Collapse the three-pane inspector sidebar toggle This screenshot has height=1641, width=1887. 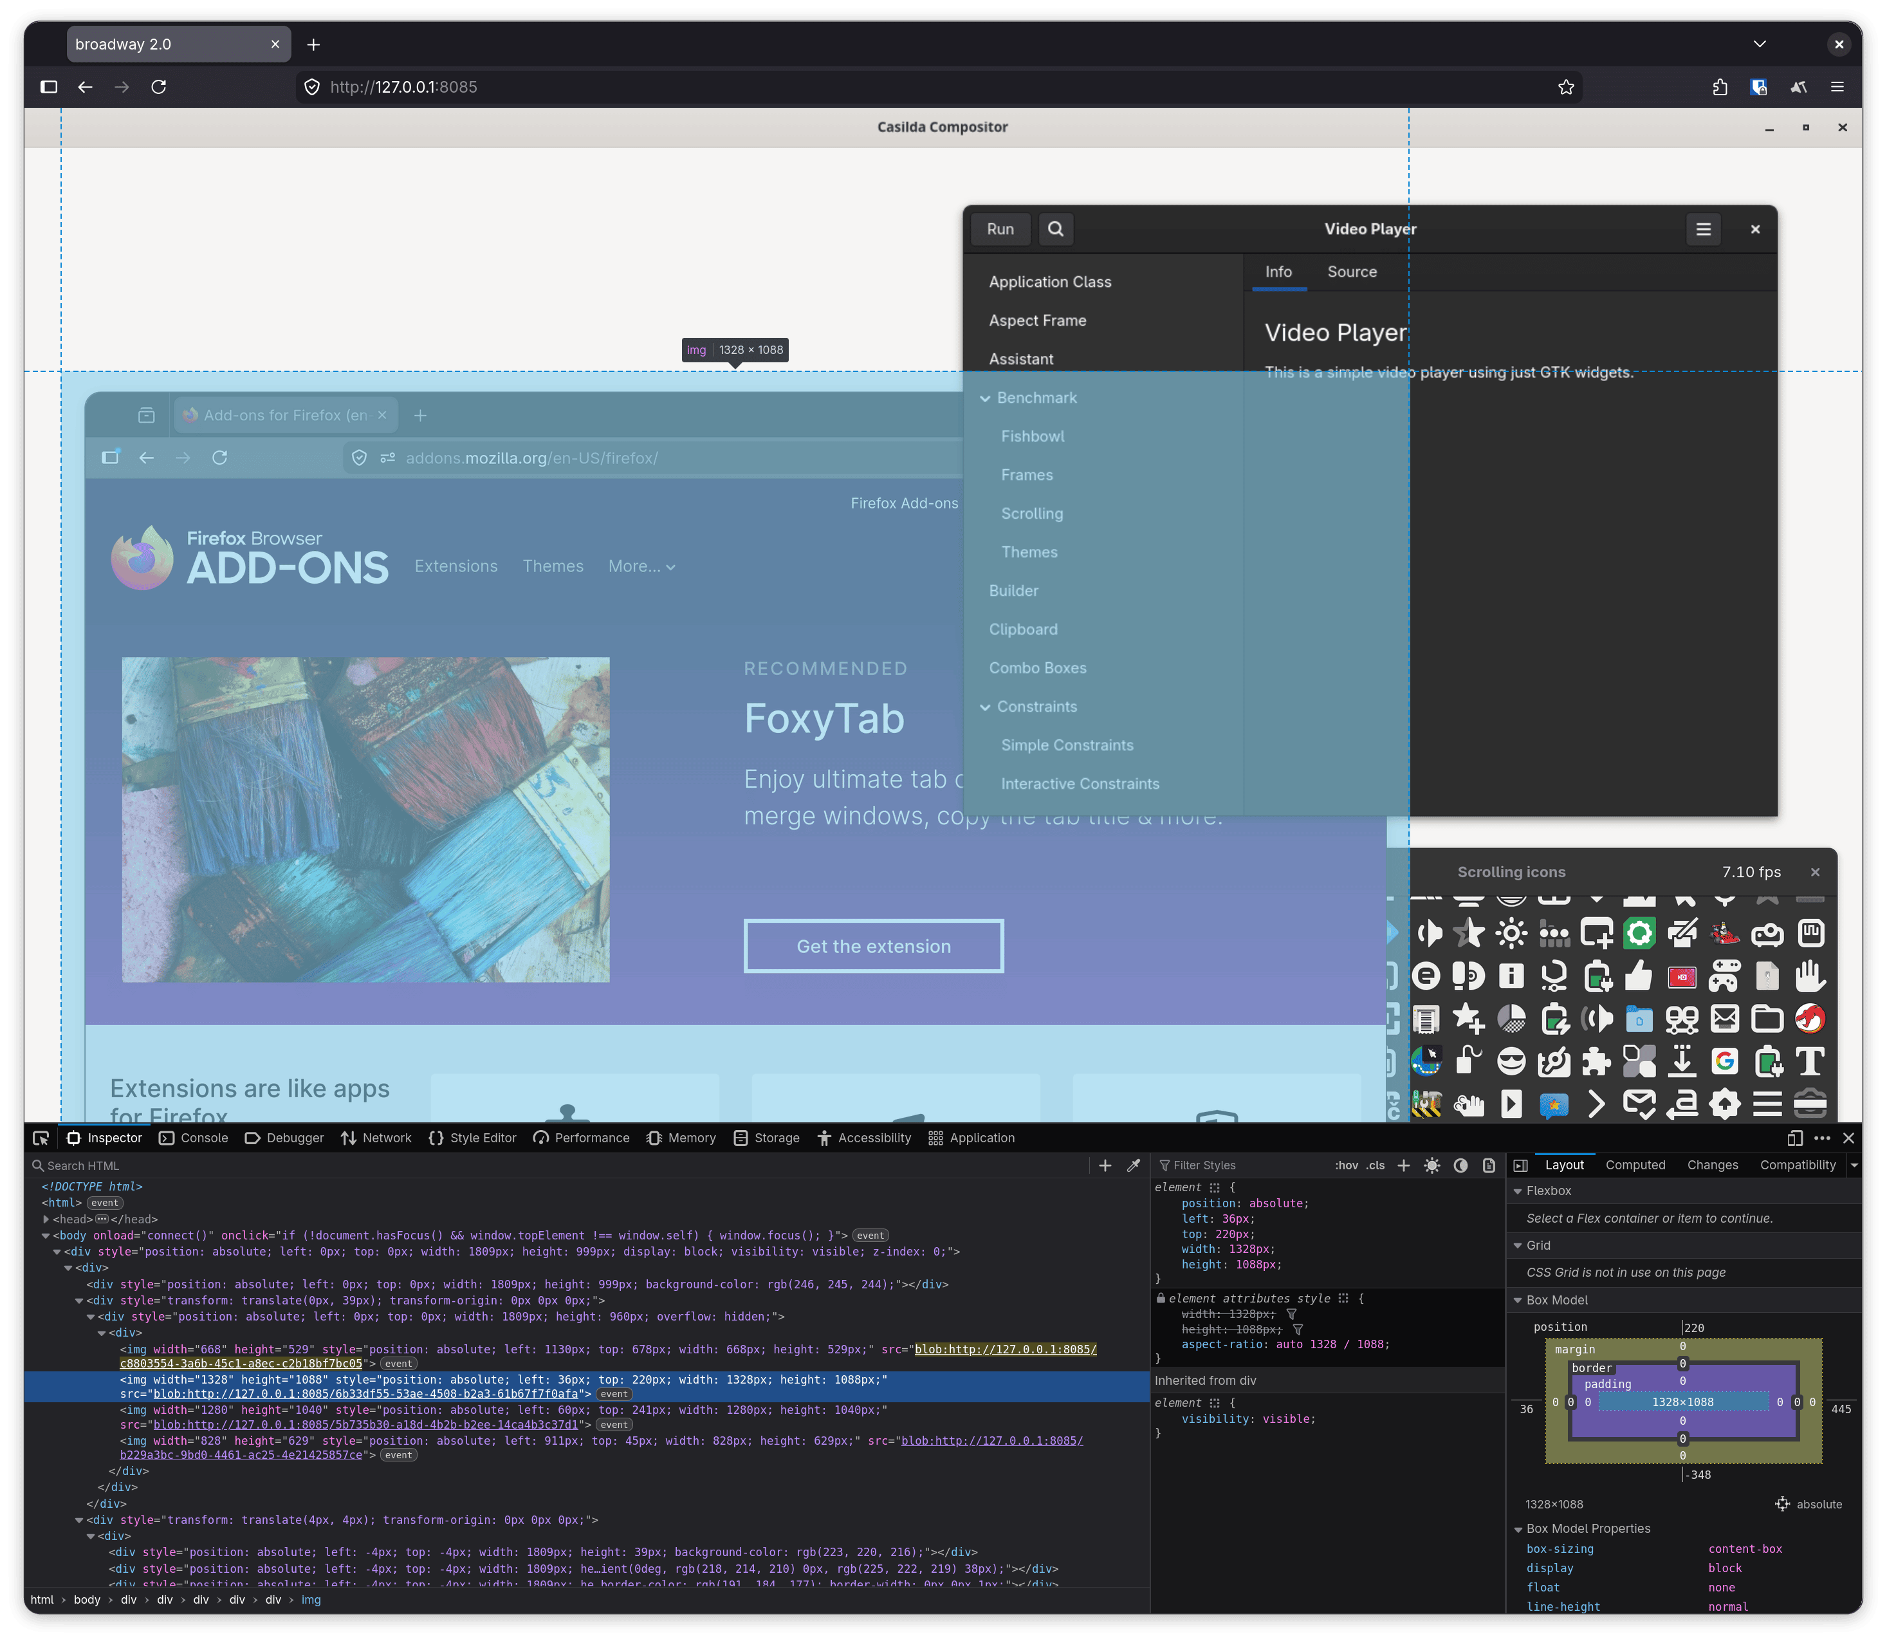coord(1521,1165)
